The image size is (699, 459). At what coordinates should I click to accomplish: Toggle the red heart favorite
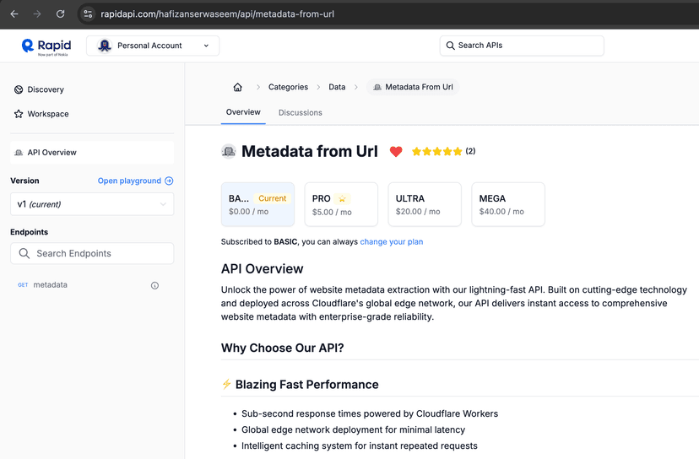pos(396,152)
